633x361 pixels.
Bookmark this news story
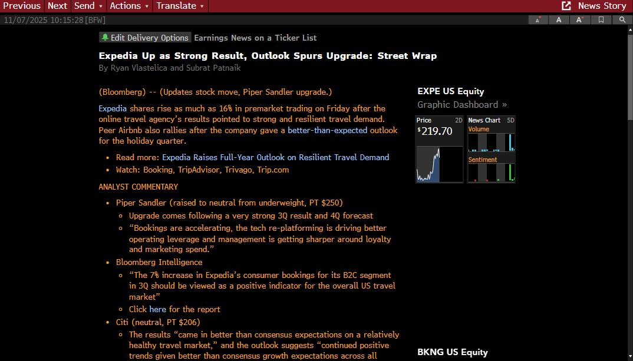[601, 20]
